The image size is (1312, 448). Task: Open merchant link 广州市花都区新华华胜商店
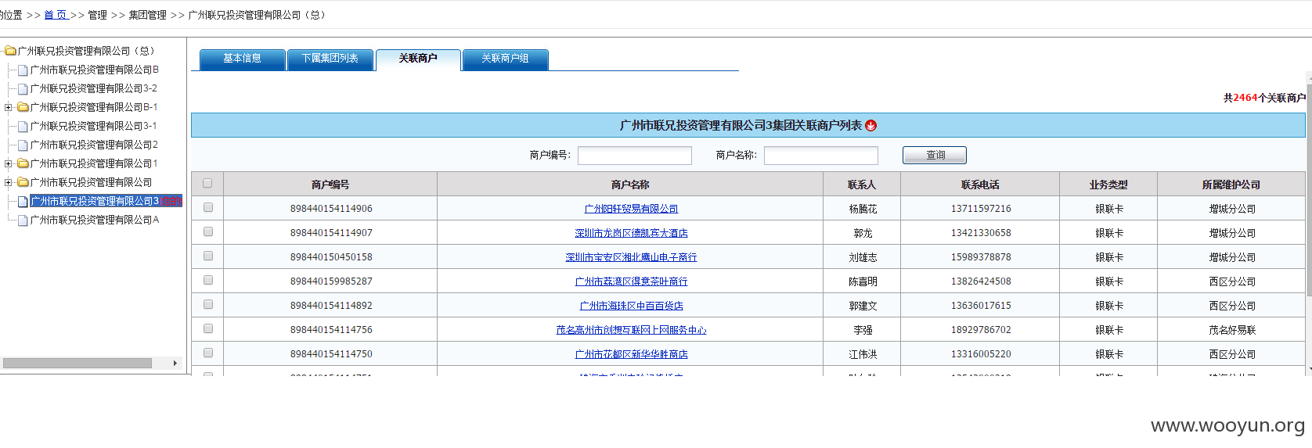coord(631,354)
